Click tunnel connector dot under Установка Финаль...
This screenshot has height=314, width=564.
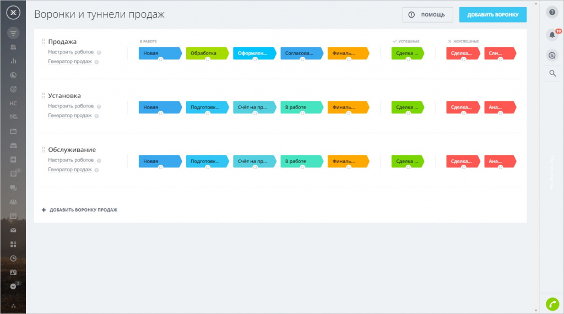349,113
